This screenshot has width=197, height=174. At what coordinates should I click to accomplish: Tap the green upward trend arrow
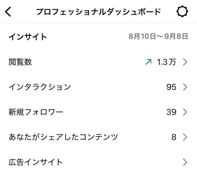148,62
